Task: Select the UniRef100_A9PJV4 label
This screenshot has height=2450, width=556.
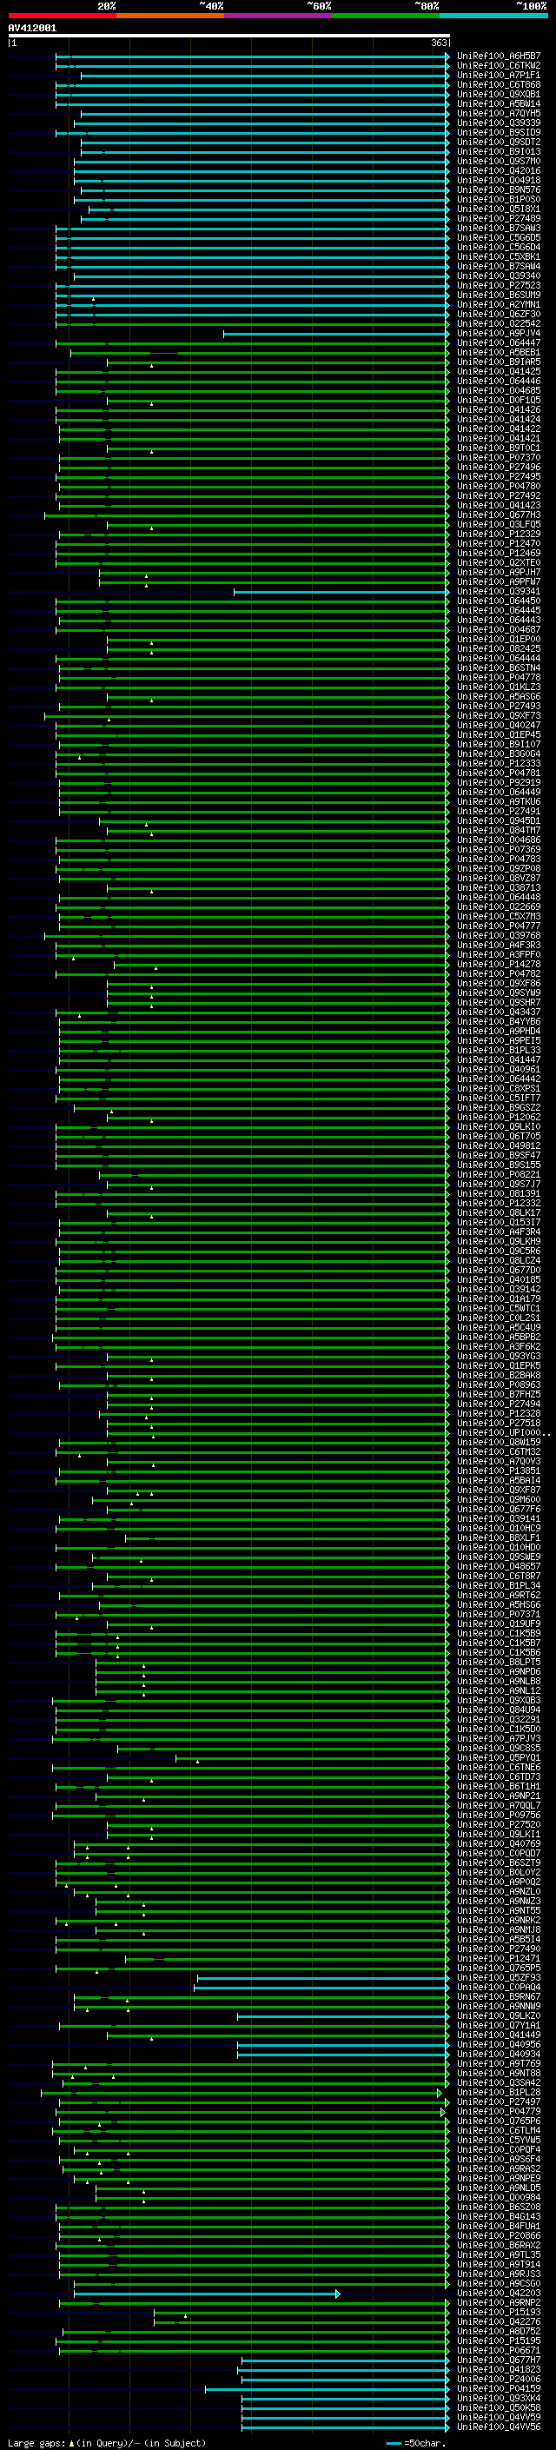Action: [499, 333]
